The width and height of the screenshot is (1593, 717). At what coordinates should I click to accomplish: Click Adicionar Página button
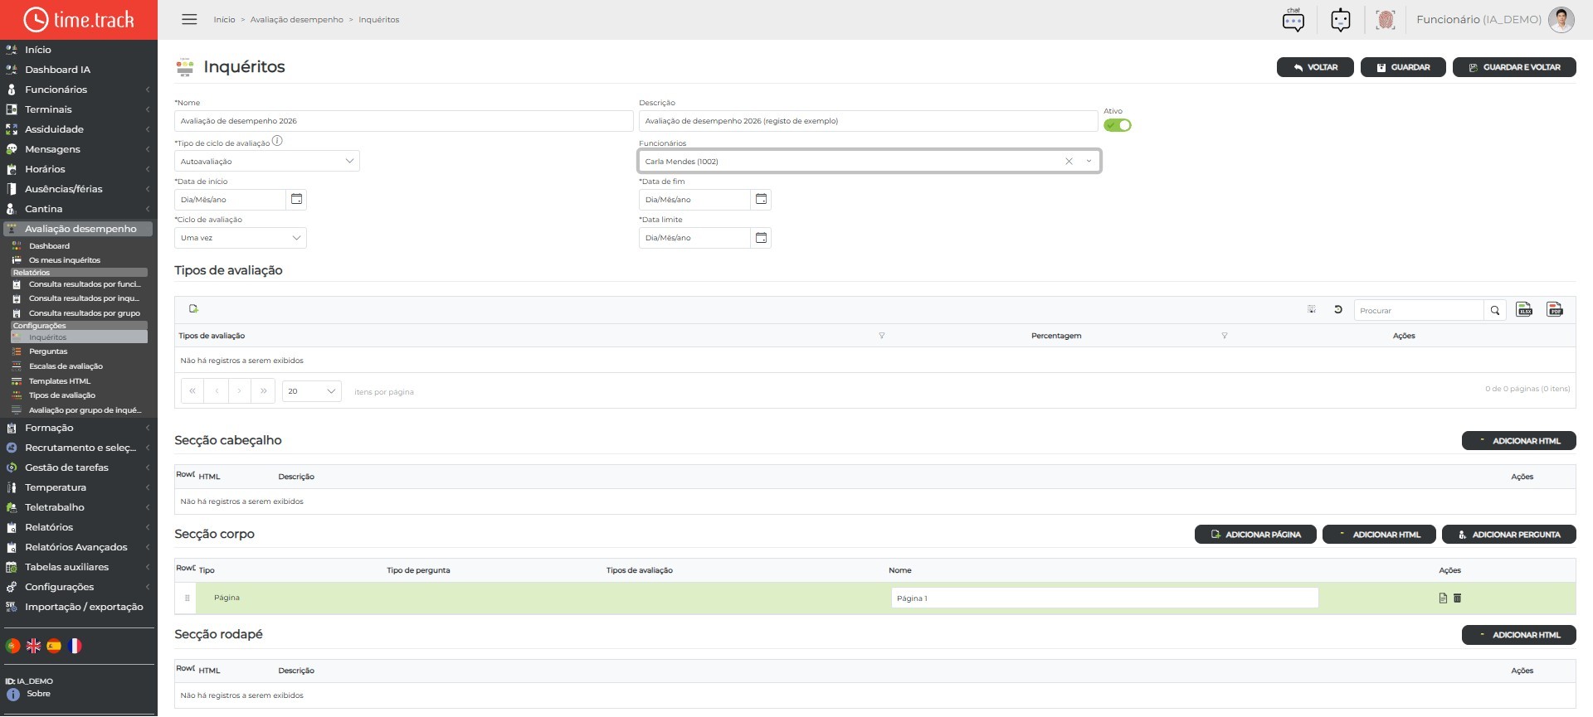(x=1255, y=535)
